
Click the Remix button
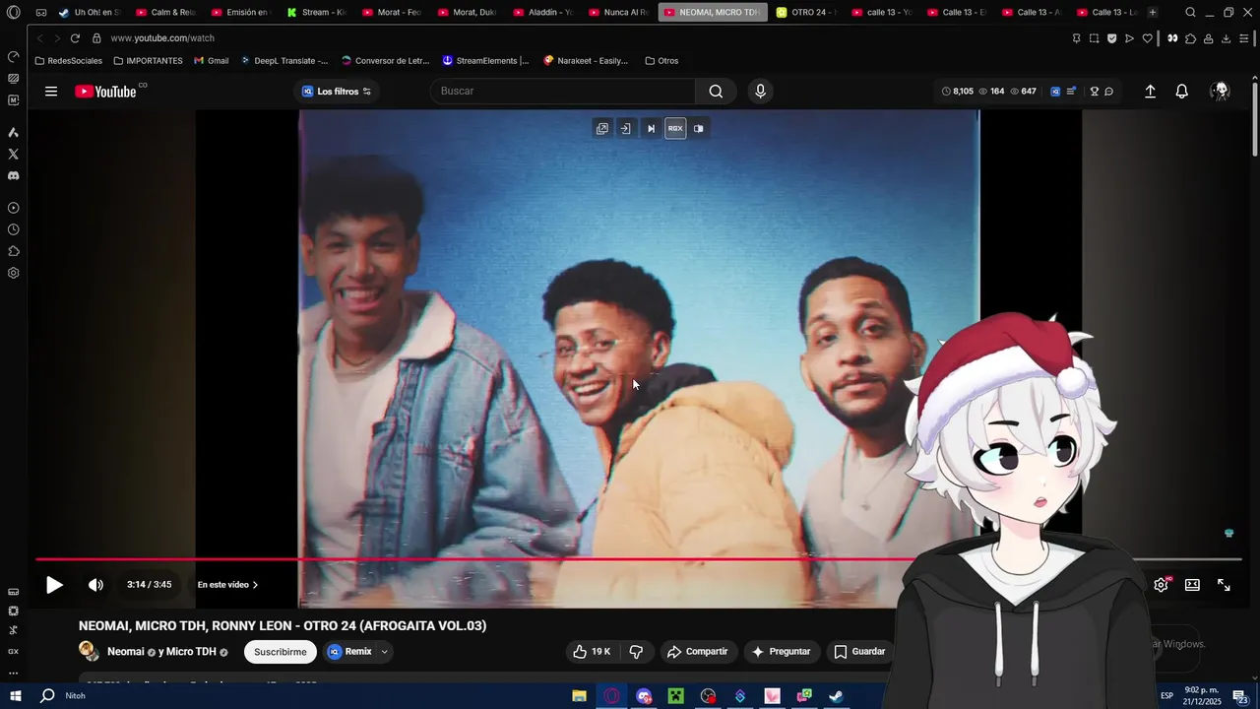point(349,652)
